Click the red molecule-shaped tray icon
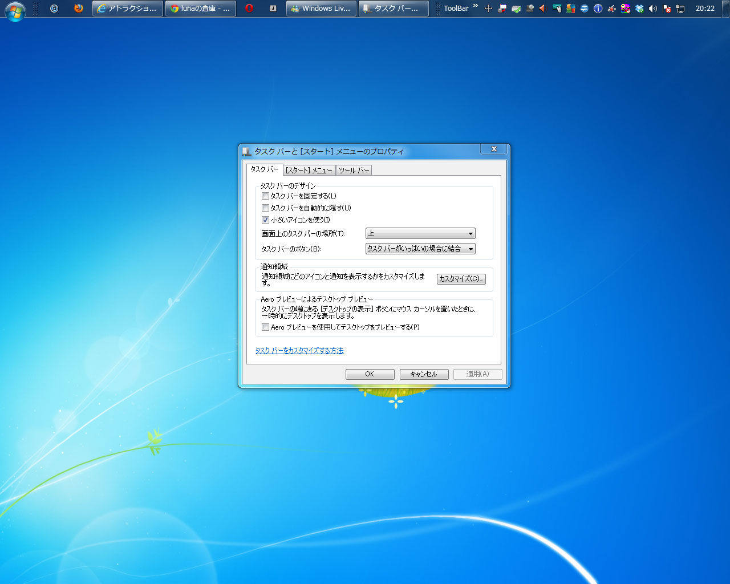Viewport: 730px width, 584px height. (612, 9)
